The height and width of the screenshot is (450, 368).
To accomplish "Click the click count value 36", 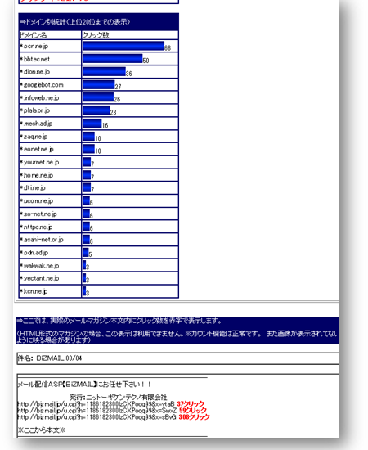I will tap(128, 74).
